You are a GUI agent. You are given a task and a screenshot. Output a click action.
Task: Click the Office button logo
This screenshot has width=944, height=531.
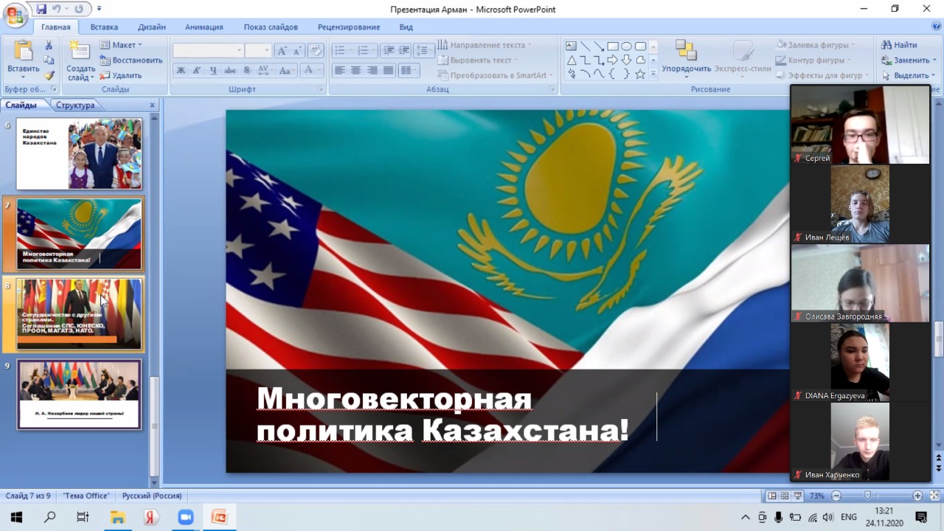[14, 14]
